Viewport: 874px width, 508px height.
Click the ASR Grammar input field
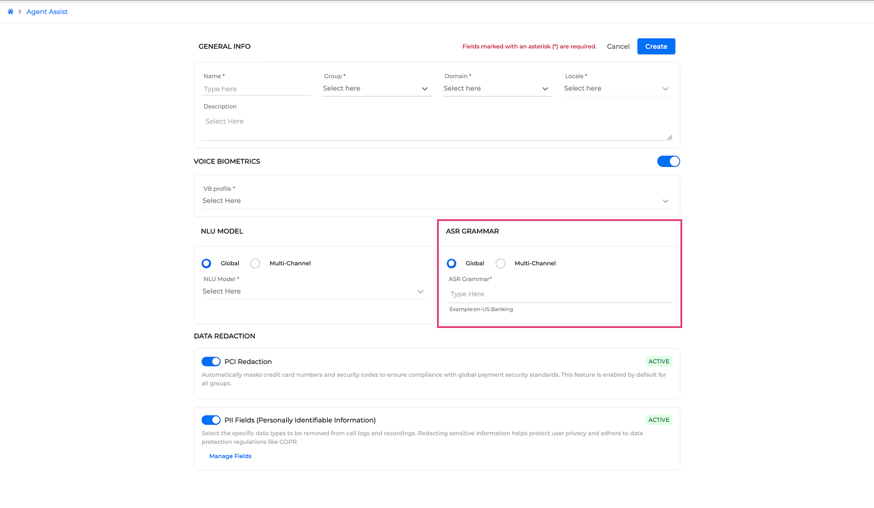coord(560,294)
